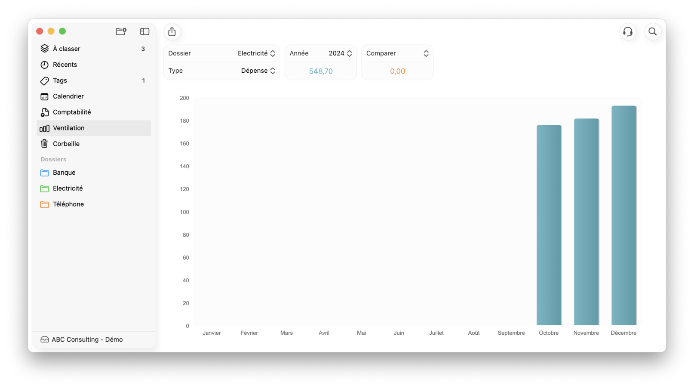Click the share export icon

coord(172,32)
